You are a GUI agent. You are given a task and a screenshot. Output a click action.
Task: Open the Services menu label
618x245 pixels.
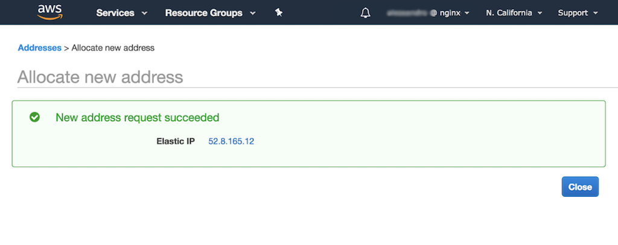click(115, 13)
